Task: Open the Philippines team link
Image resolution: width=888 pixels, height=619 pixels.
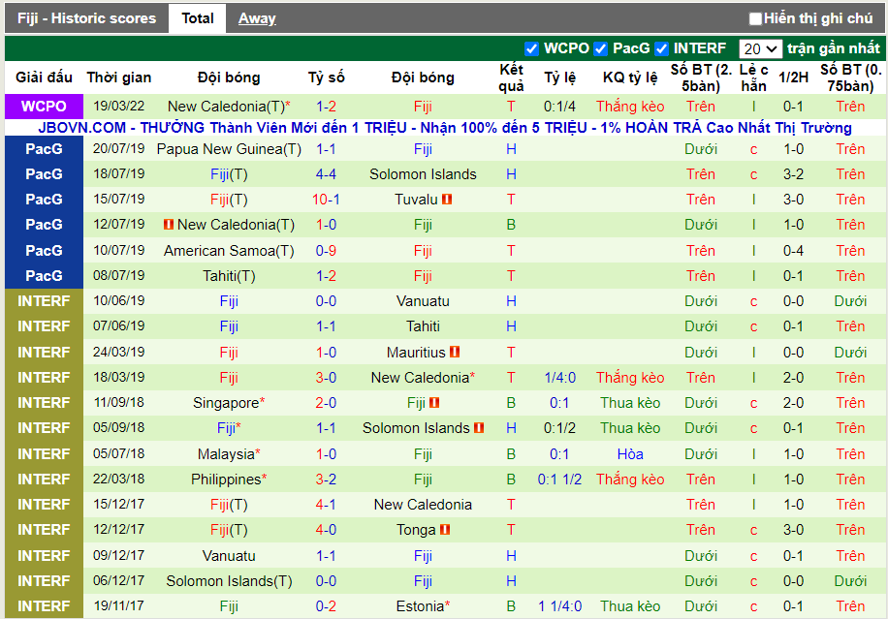Action: (226, 480)
